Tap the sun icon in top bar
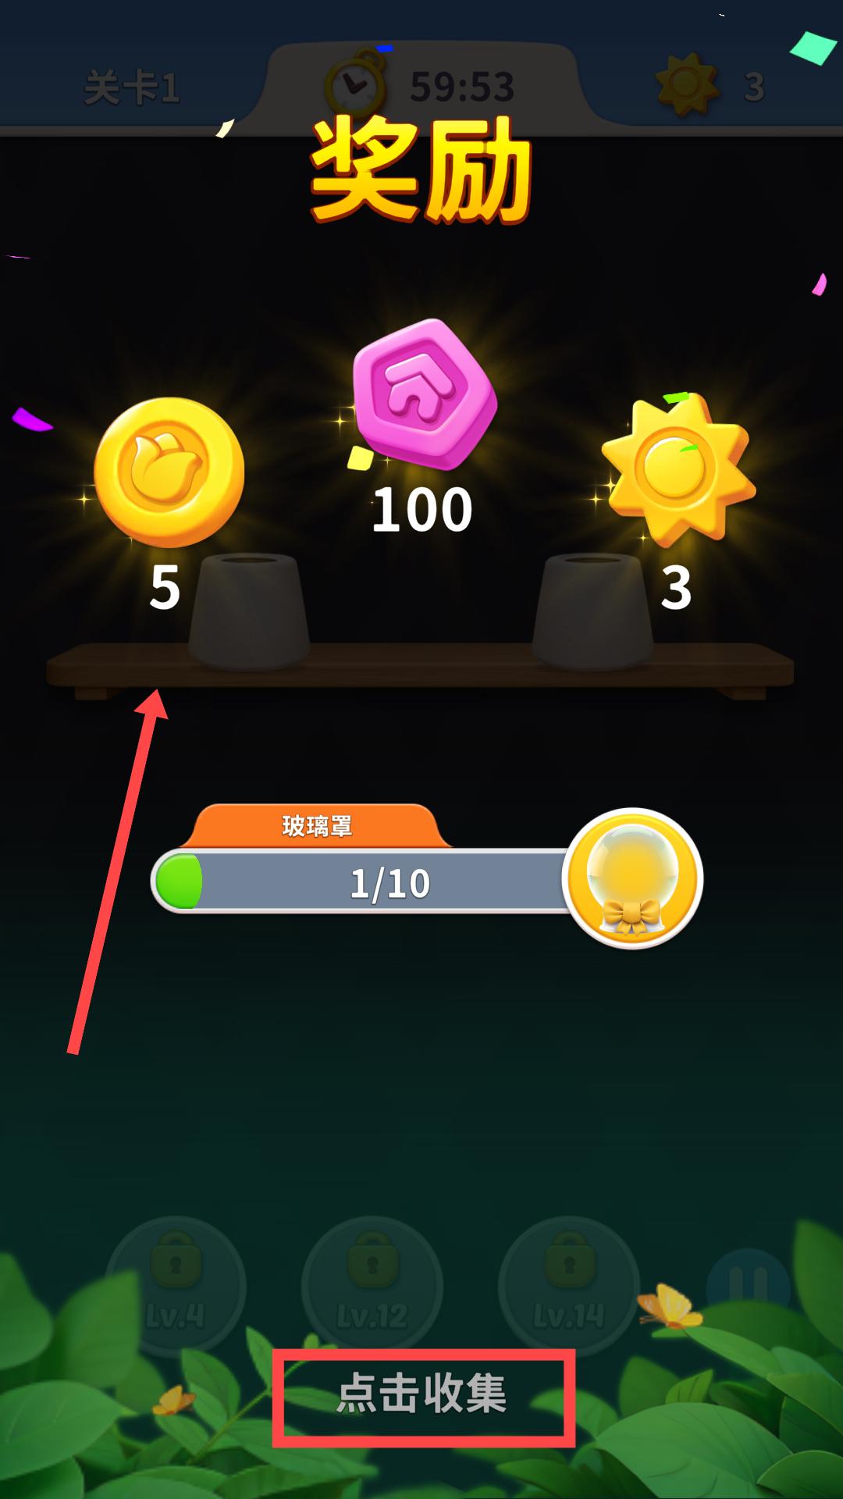This screenshot has height=1499, width=843. coord(687,84)
